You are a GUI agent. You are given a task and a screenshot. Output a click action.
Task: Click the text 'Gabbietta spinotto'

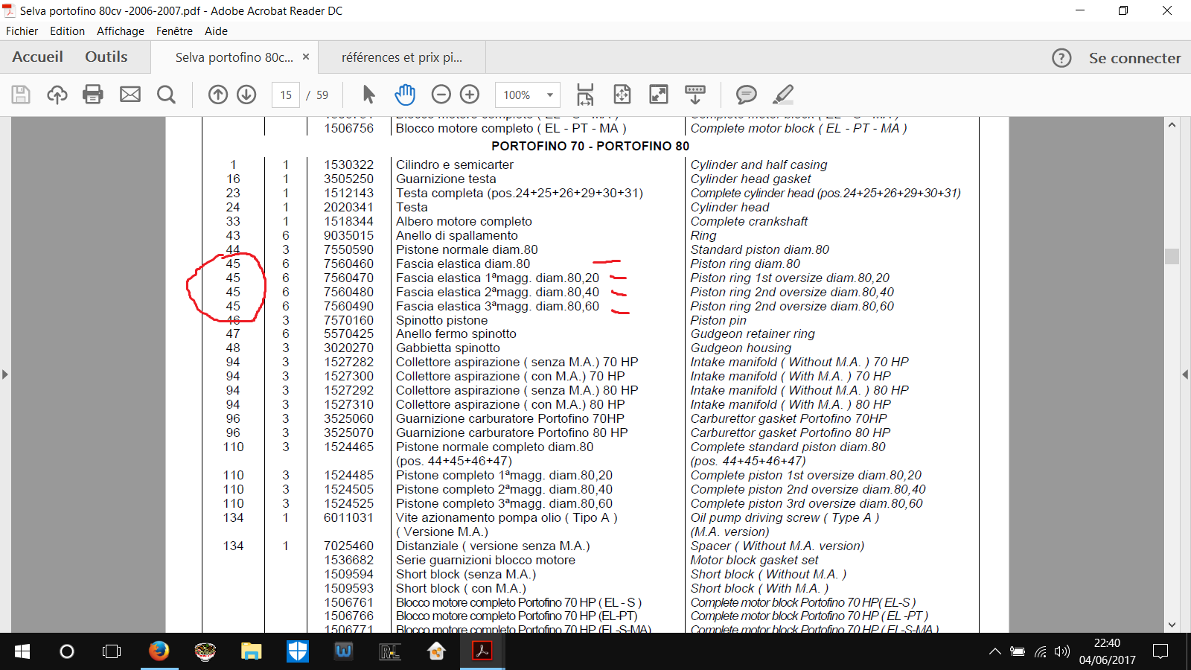pos(448,348)
